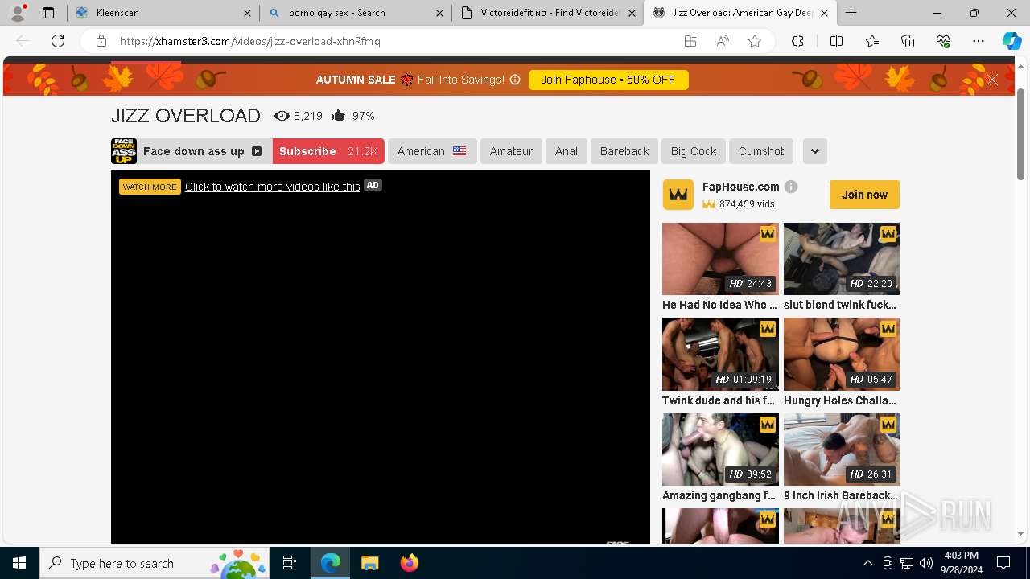
Task: Show hidden system tray icons
Action: pyautogui.click(x=867, y=563)
